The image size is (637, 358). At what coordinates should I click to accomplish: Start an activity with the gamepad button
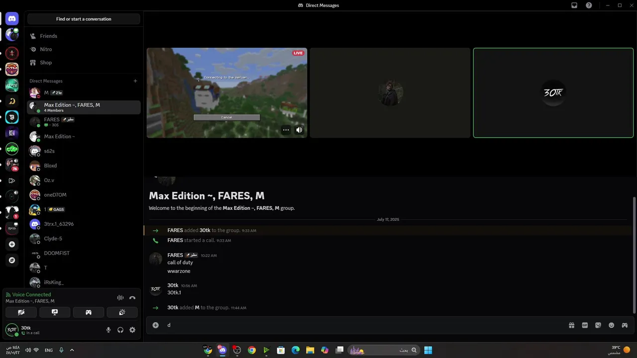[89, 312]
